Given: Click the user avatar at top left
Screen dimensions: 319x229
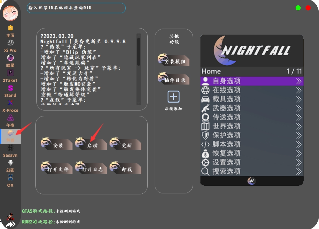Looking at the screenshot, I should point(10,13).
